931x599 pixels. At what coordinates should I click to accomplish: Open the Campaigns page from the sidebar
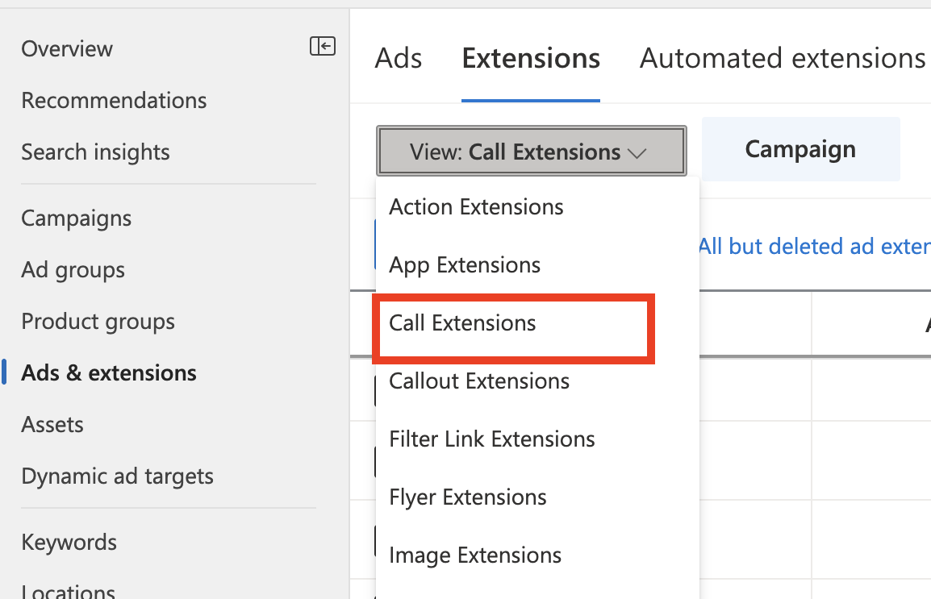(x=76, y=218)
